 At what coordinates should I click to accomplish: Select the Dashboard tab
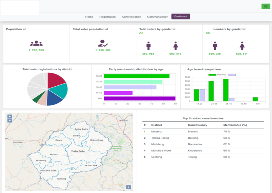tap(181, 16)
